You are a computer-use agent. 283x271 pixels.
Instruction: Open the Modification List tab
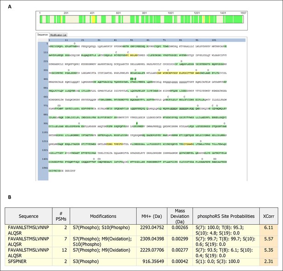point(58,35)
